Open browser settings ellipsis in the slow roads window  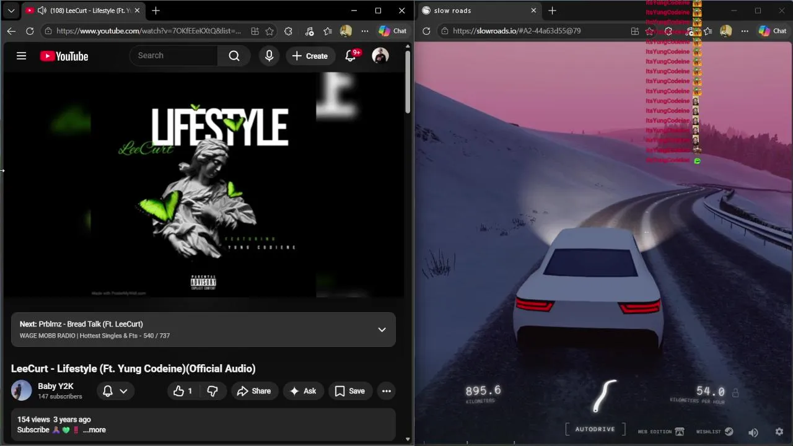(745, 31)
